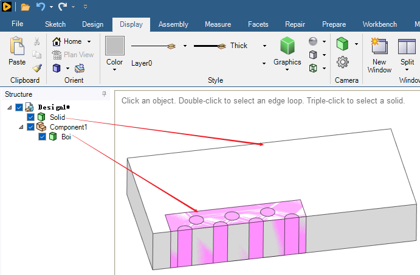Click the gray Color swatch
Image resolution: width=420 pixels, height=275 pixels.
[x=114, y=46]
